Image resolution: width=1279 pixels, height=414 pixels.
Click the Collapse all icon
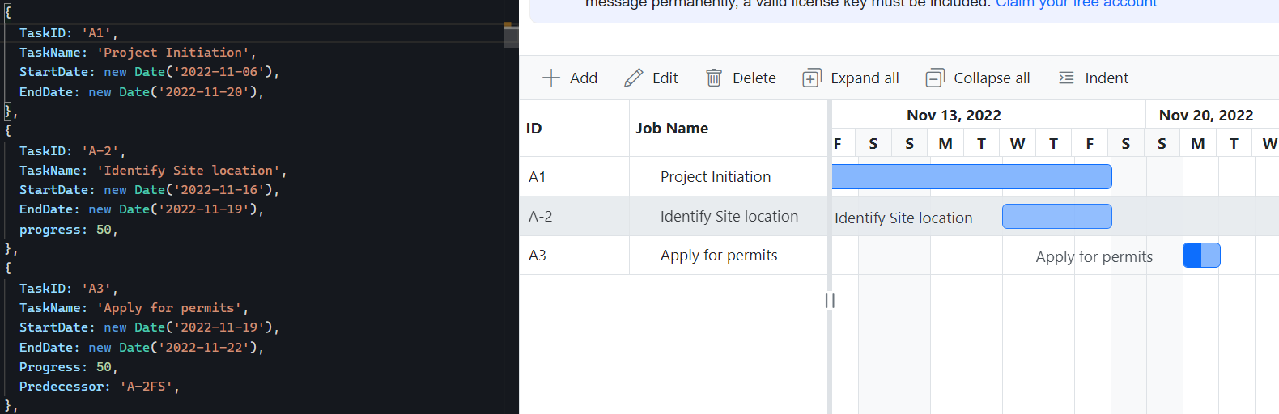coord(935,78)
